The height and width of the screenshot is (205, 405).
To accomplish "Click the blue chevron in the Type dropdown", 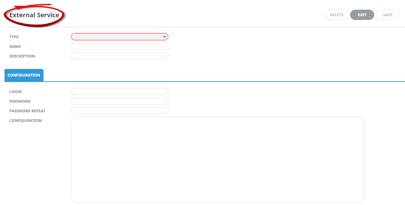I will [164, 37].
